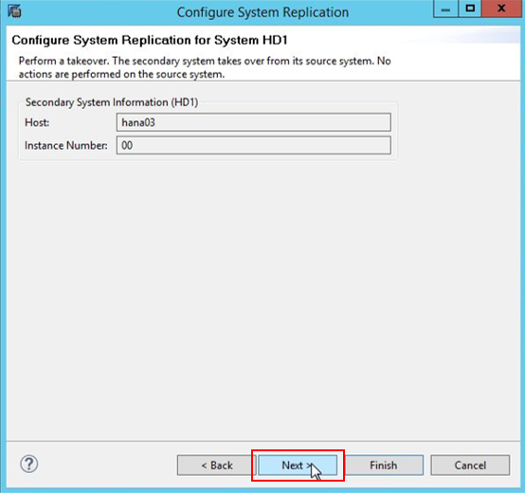Minimize the Configure System Replication window

pyautogui.click(x=445, y=9)
